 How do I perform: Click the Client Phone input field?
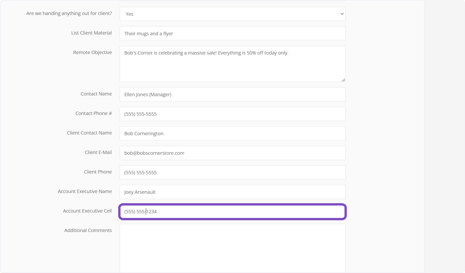coord(232,173)
